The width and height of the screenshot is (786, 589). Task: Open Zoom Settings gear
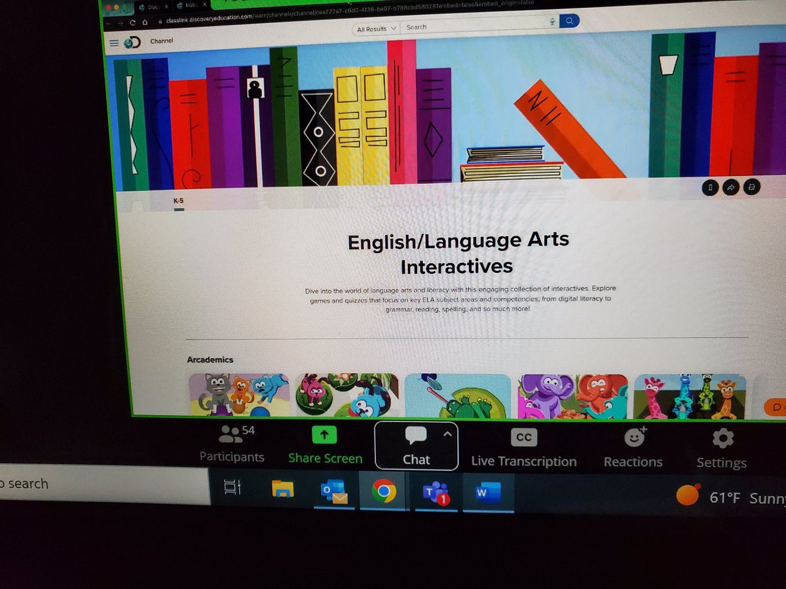tap(722, 450)
